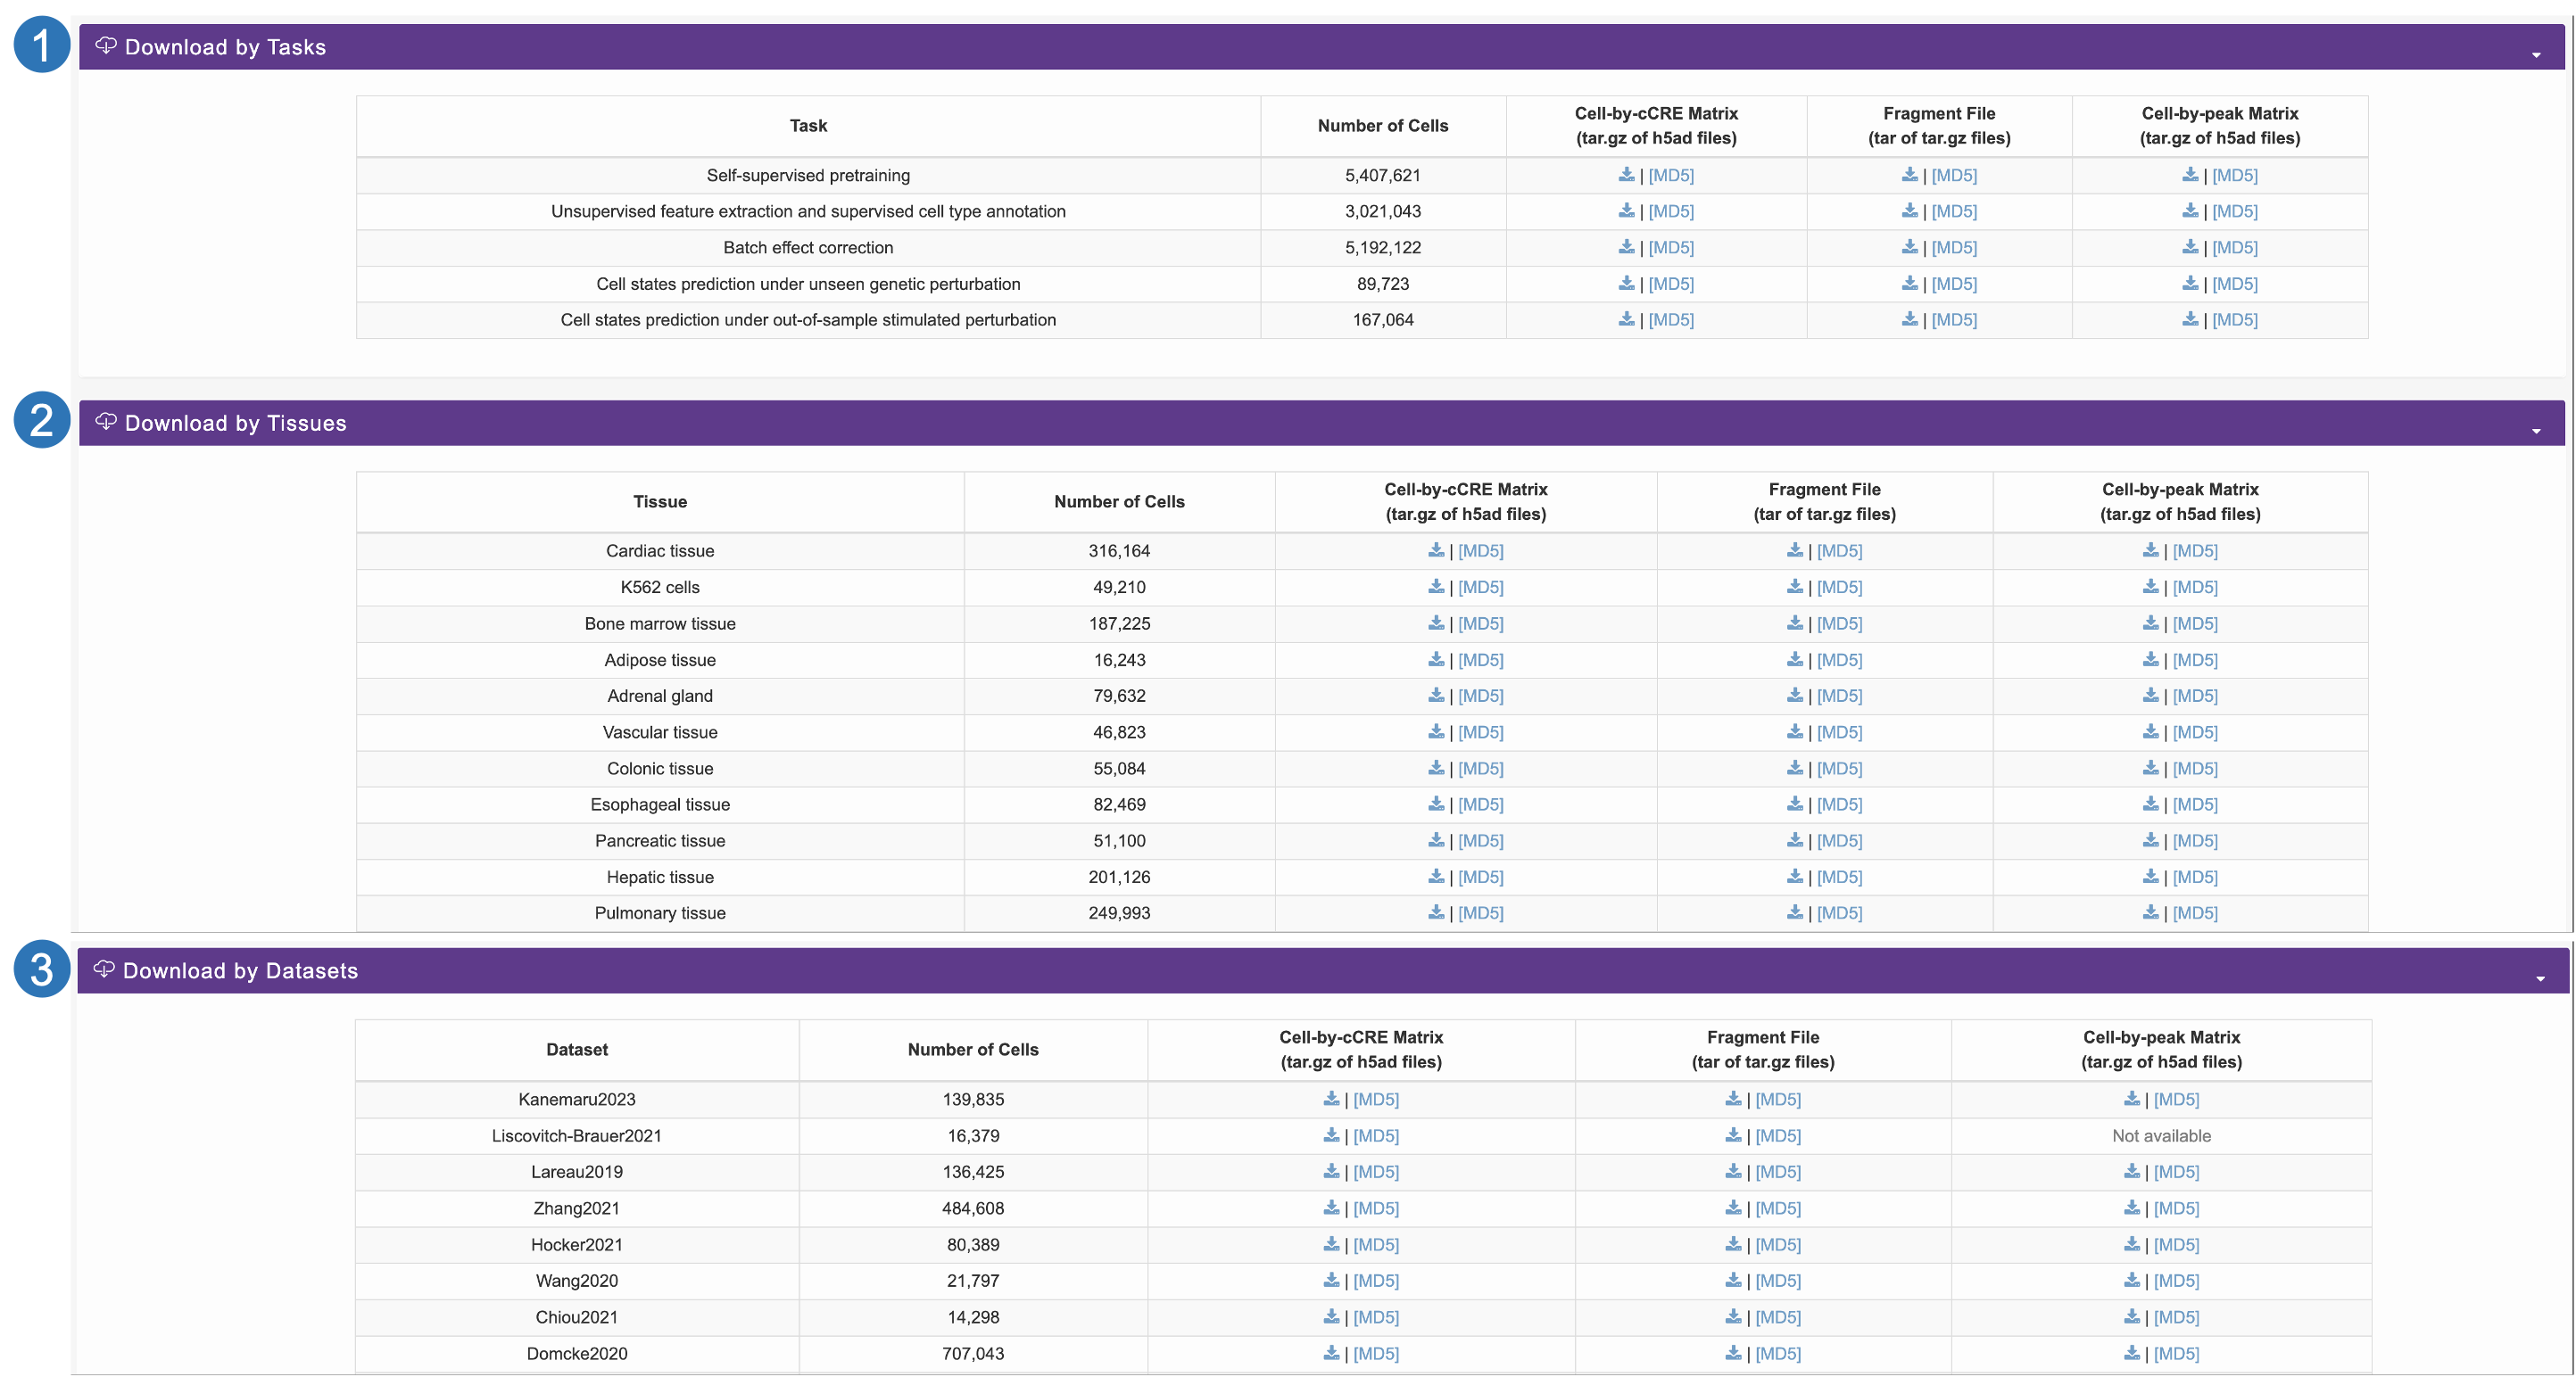Click the Download by Datasets header title
2576x1377 pixels.
click(240, 970)
